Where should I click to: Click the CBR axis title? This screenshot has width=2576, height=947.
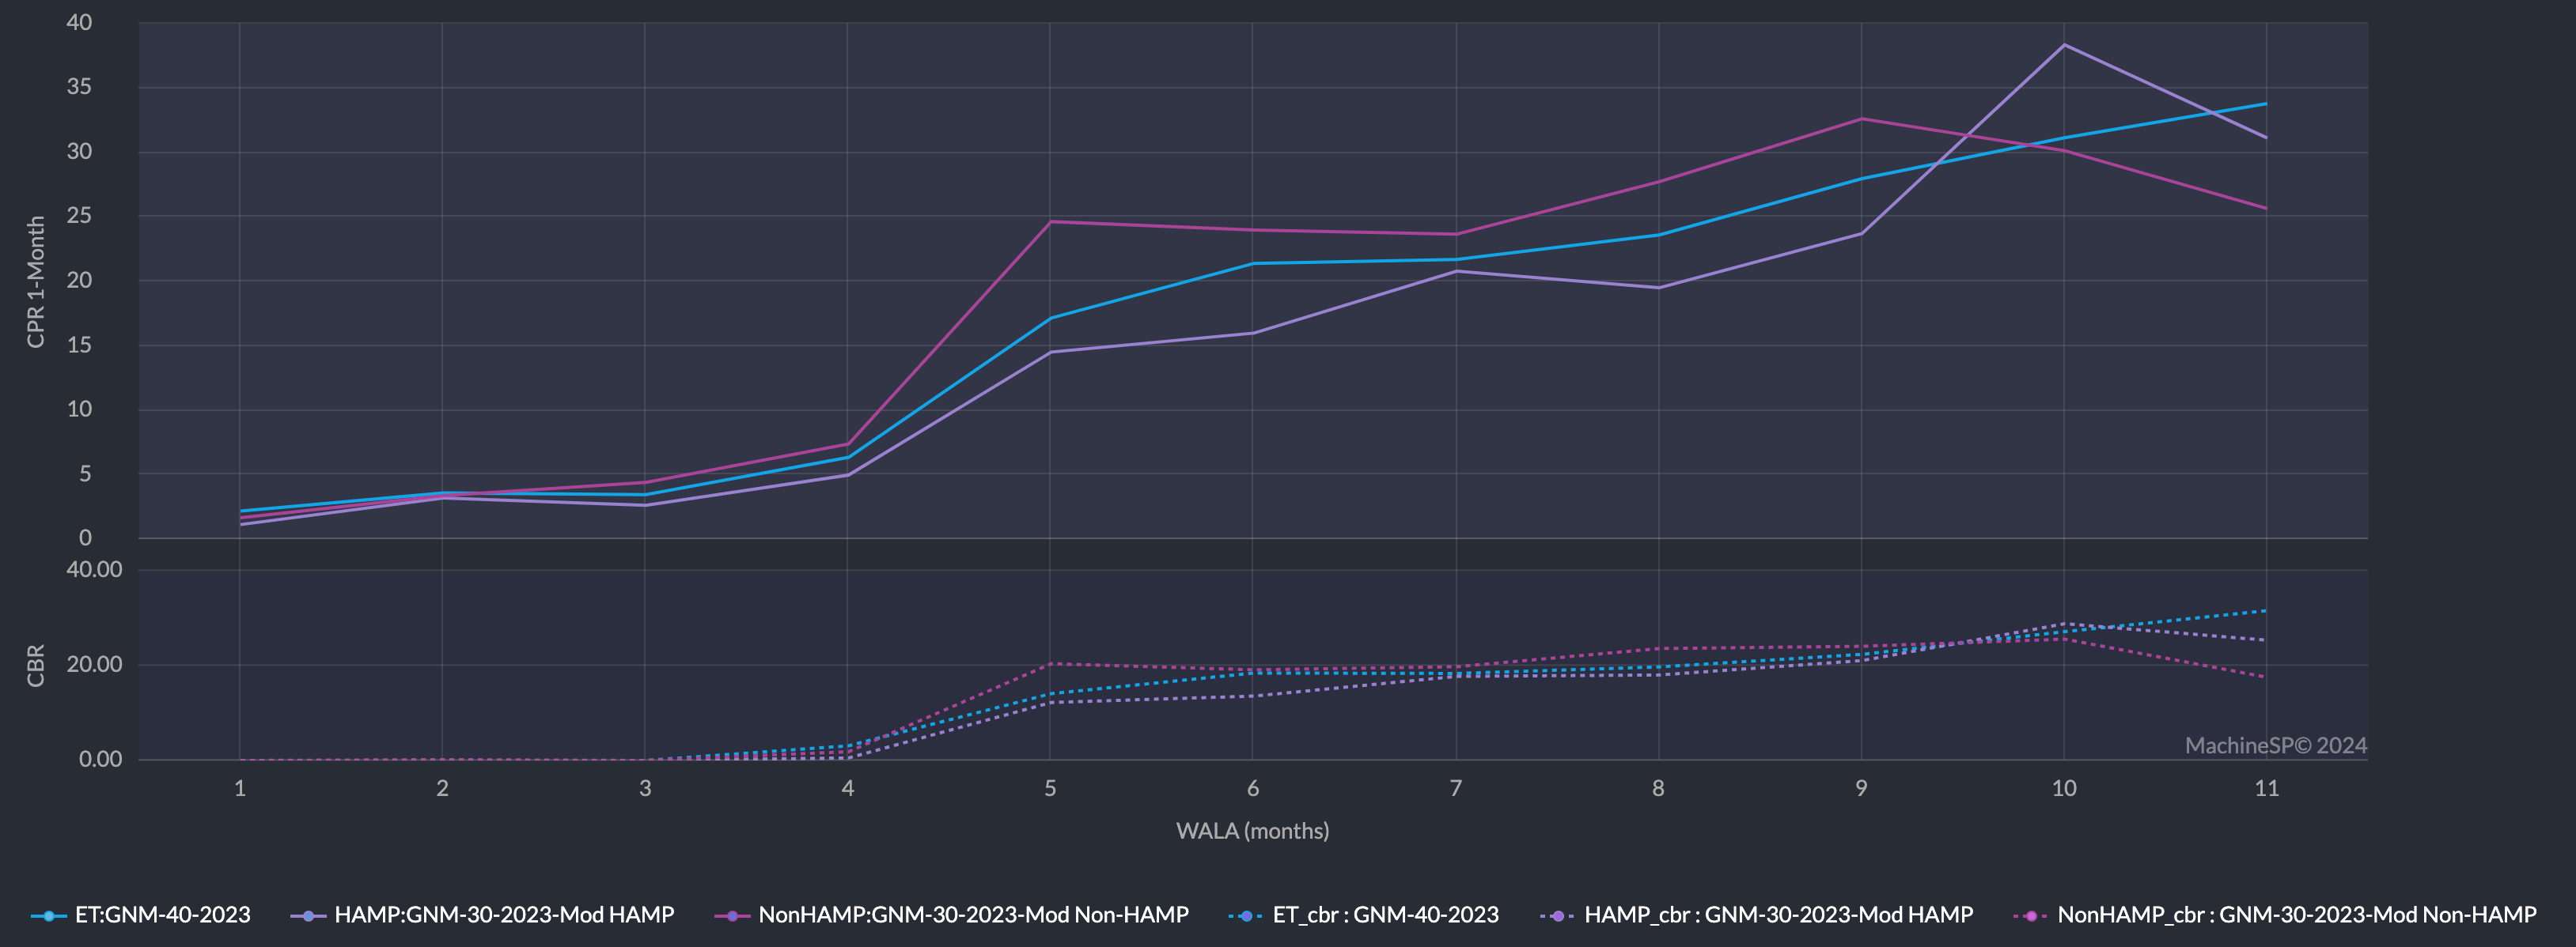[36, 666]
